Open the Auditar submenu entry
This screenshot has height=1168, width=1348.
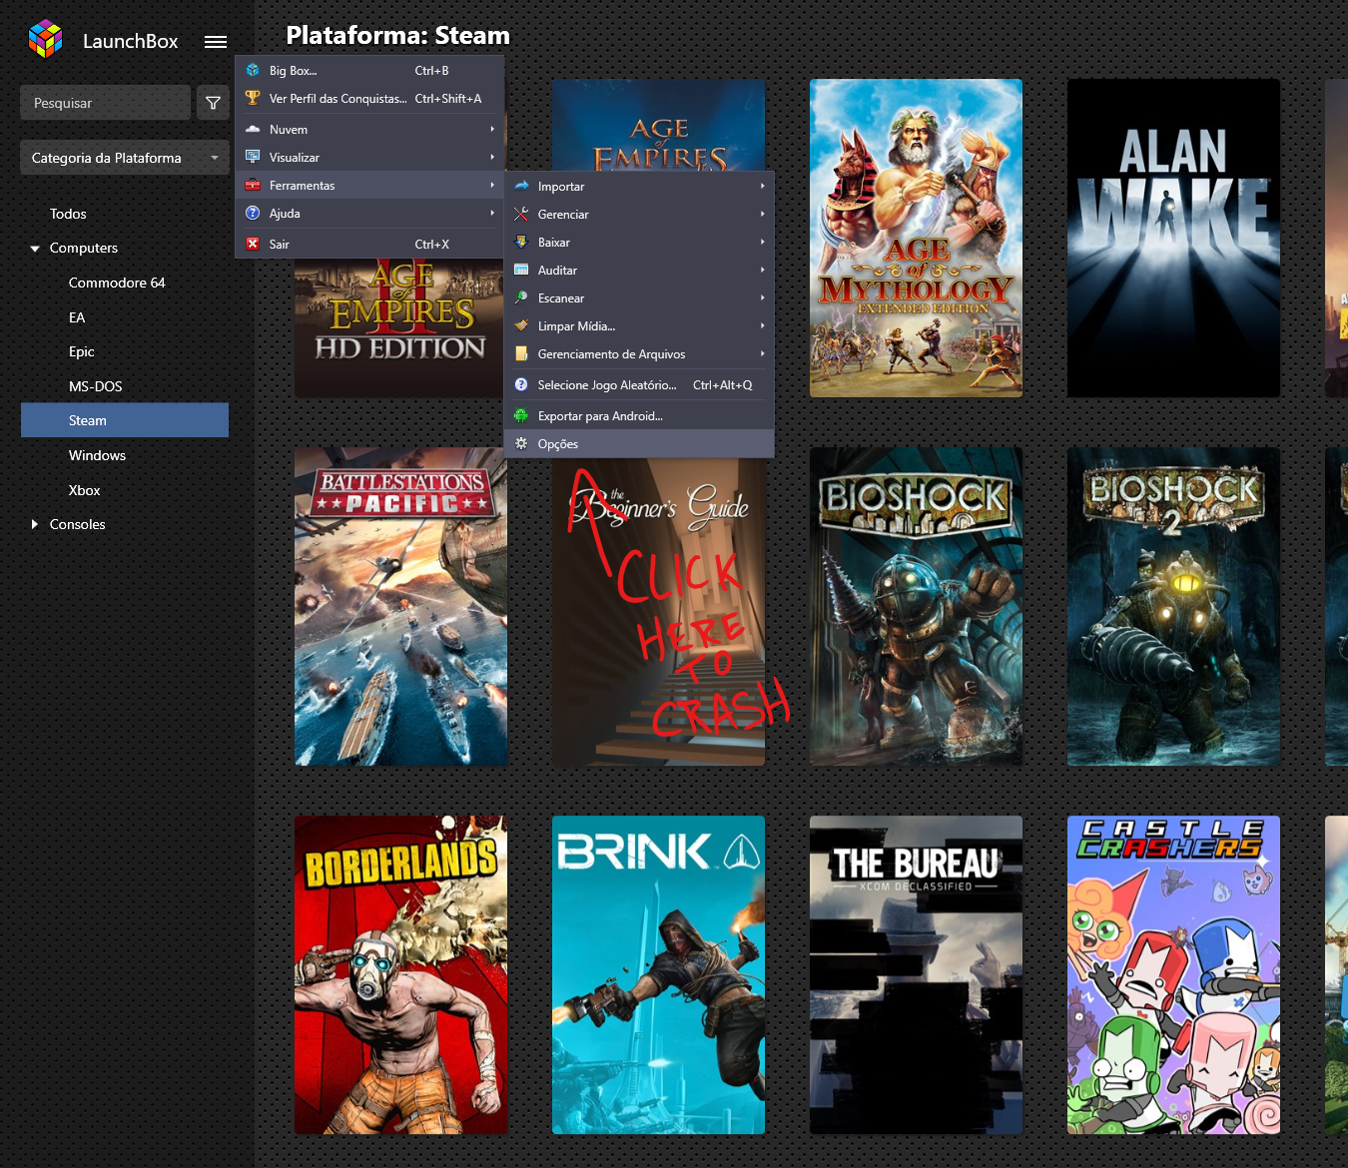[x=639, y=270]
